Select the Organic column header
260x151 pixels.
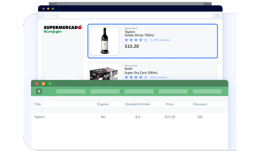point(103,104)
